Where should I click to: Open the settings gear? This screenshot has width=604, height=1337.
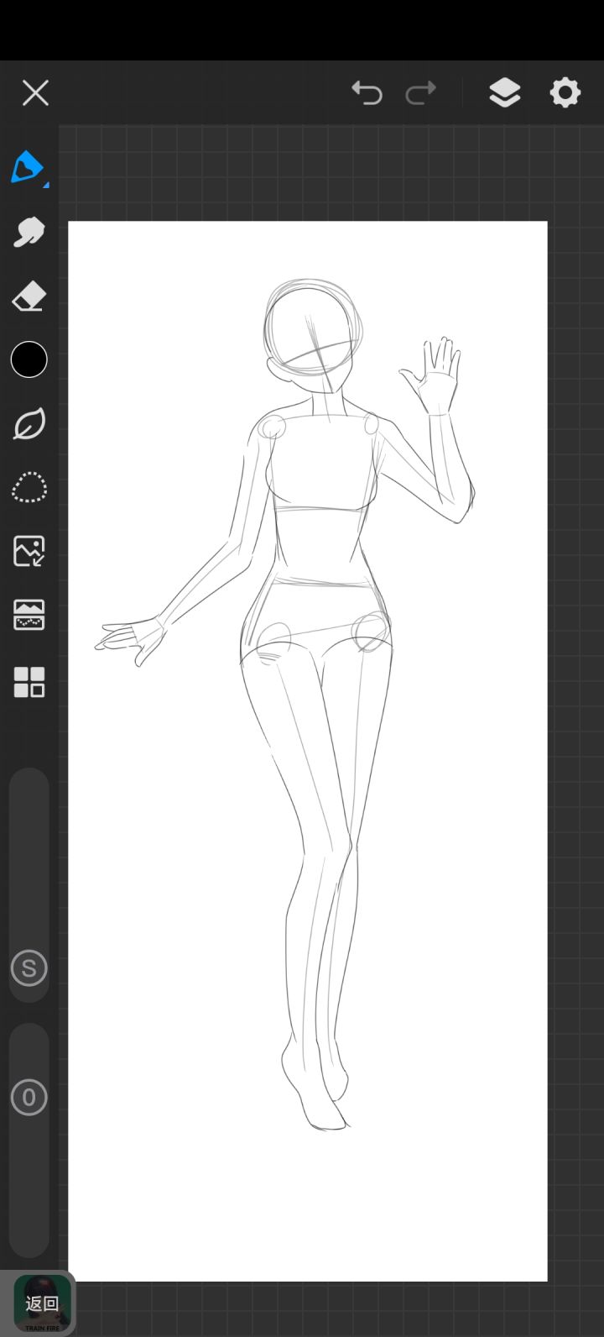565,92
